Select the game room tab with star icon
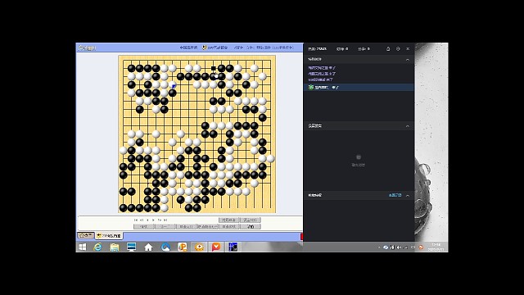The image size is (524, 295). 109,236
